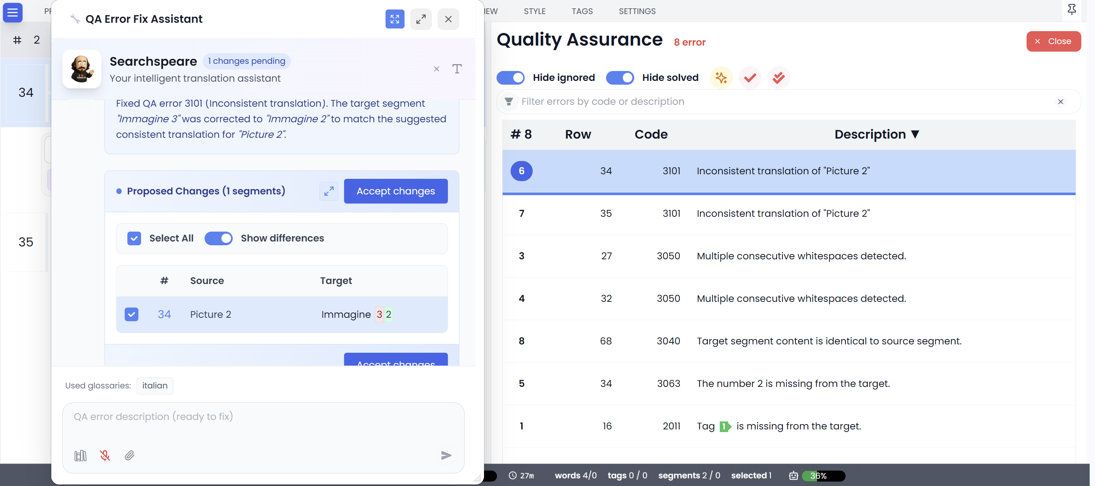The height and width of the screenshot is (486, 1095).
Task: Toggle off Hide ignored
Action: pyautogui.click(x=511, y=78)
